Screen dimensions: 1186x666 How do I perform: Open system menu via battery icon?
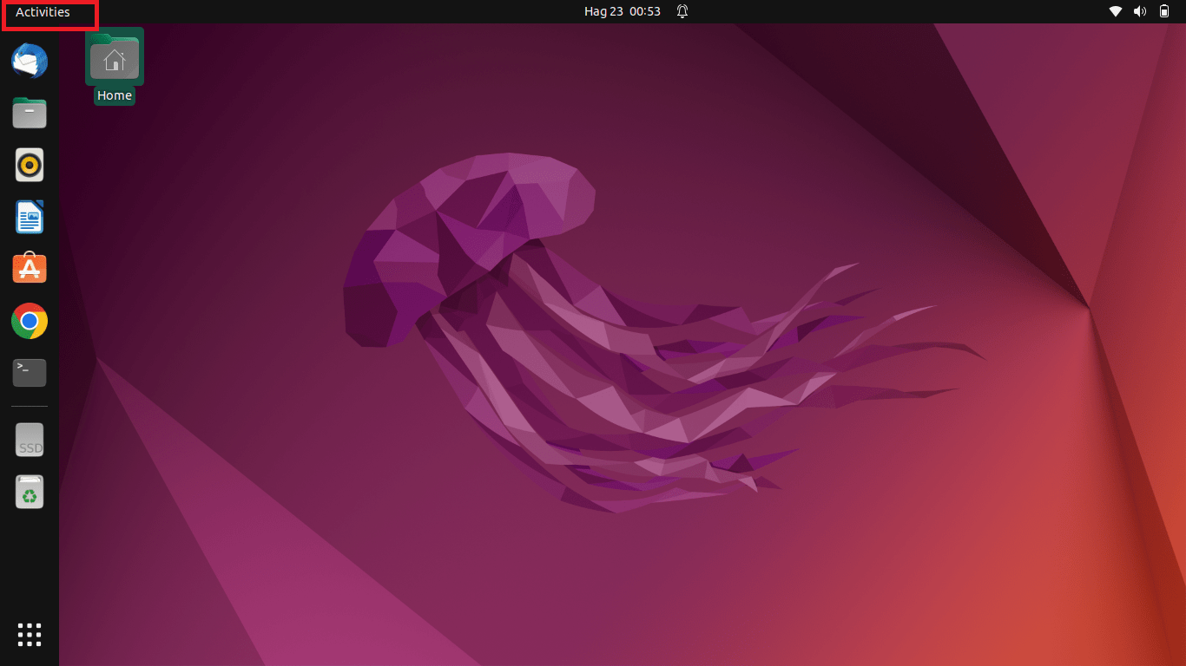(1164, 12)
